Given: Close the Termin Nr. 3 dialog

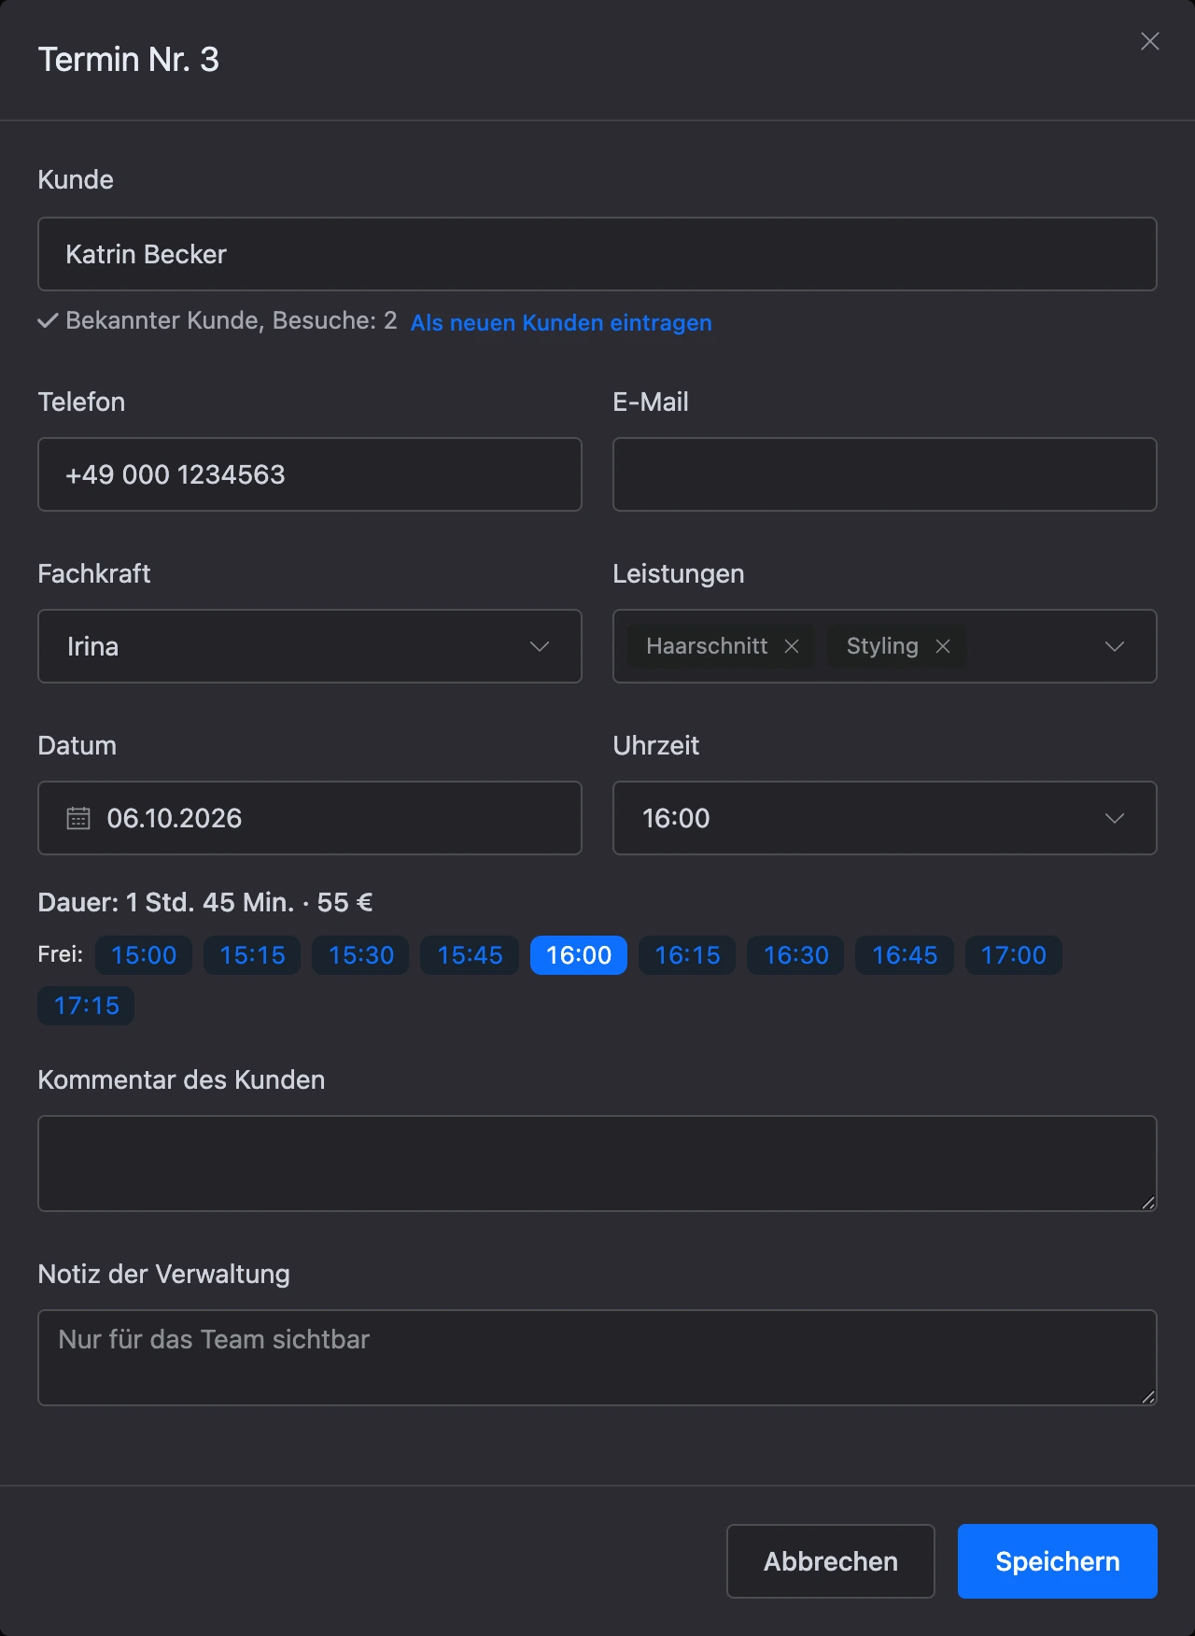Looking at the screenshot, I should pos(1150,41).
